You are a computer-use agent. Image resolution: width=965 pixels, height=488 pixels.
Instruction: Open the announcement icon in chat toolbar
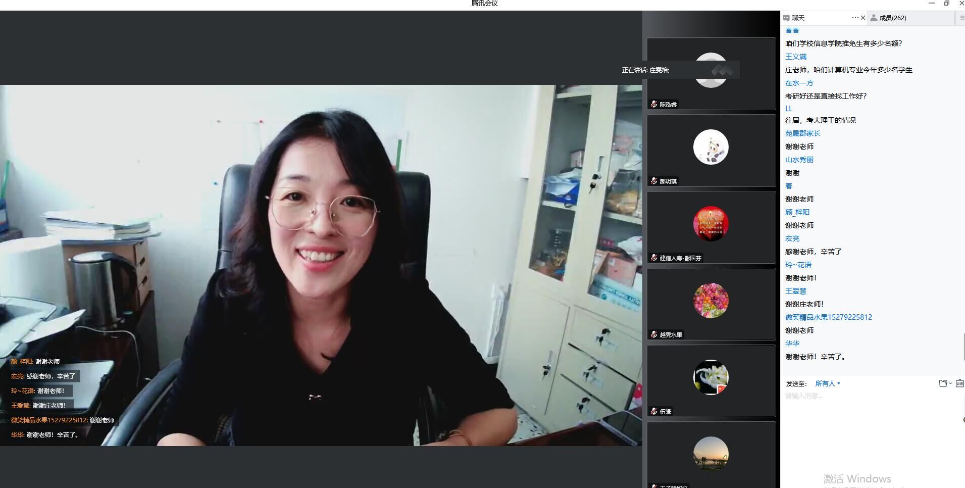click(960, 383)
